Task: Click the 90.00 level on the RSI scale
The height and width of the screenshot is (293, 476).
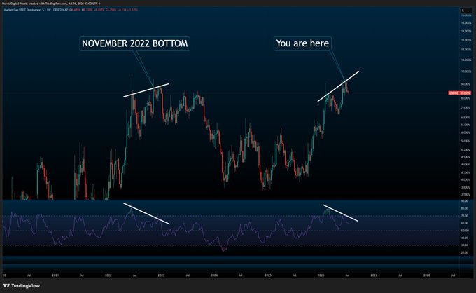Action: click(465, 201)
